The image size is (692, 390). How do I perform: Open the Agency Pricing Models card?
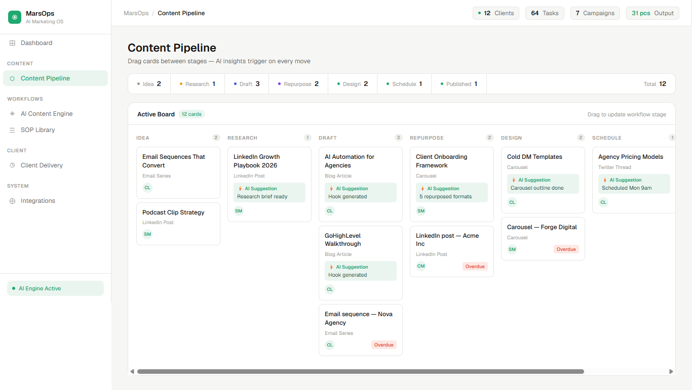pos(634,180)
